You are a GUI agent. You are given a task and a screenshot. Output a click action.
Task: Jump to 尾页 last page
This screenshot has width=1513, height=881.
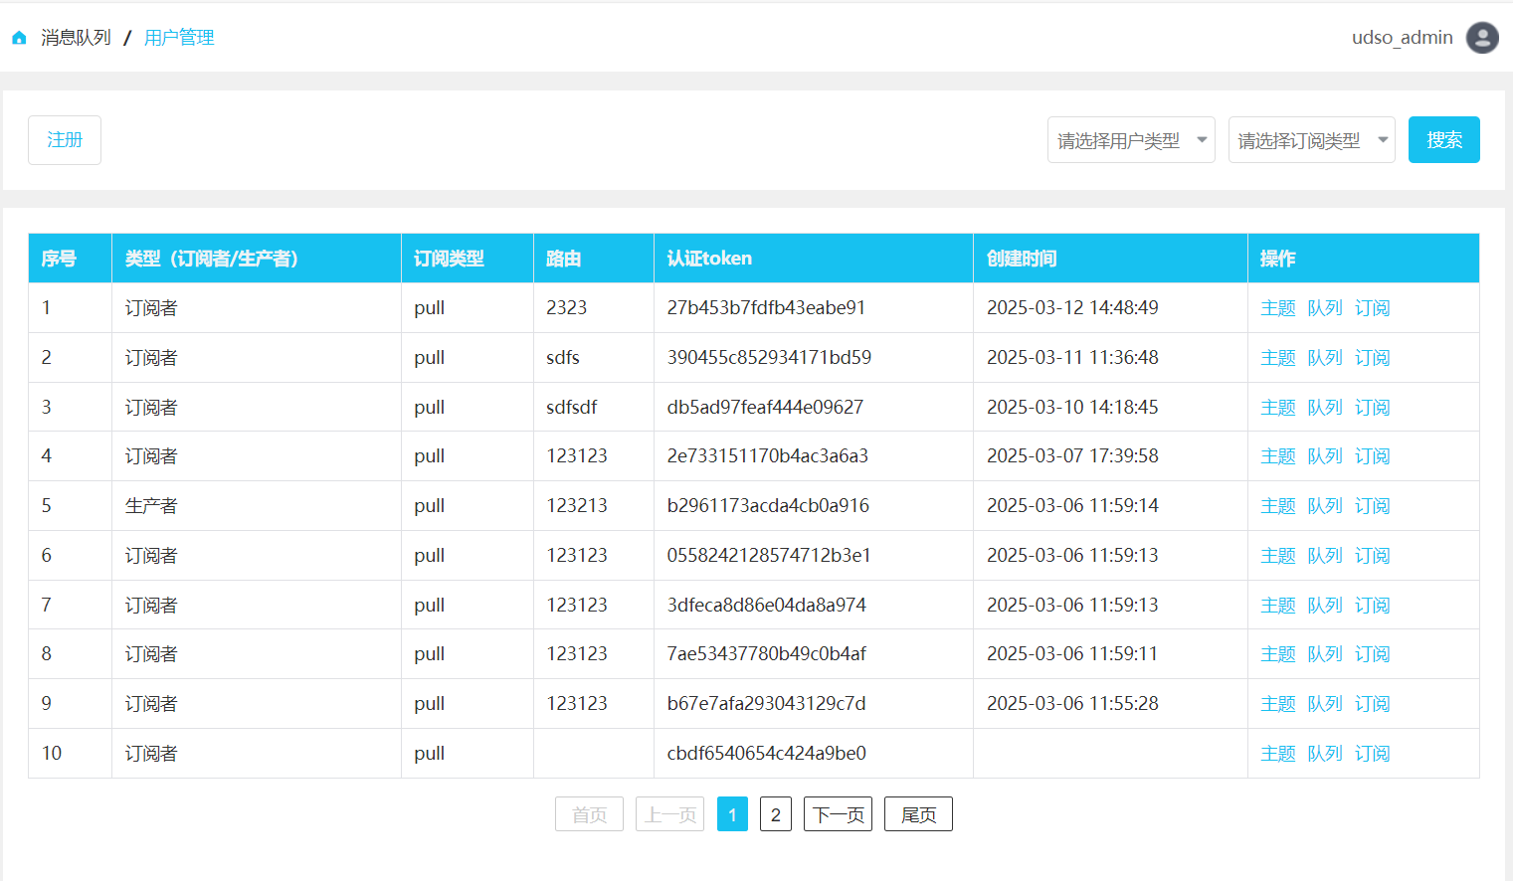pyautogui.click(x=918, y=814)
